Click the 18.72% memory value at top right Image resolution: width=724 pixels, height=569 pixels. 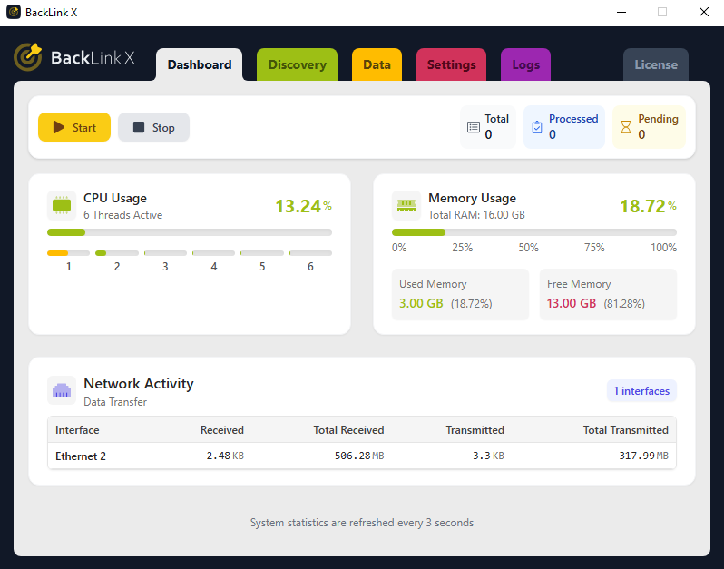[648, 206]
